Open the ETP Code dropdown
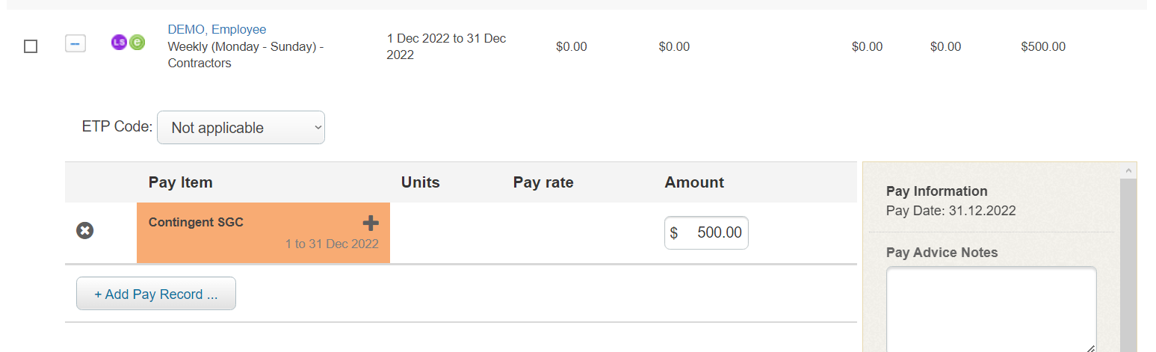This screenshot has width=1156, height=352. point(241,128)
